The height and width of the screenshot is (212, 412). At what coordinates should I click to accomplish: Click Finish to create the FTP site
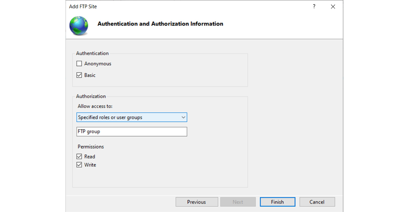[x=277, y=202]
